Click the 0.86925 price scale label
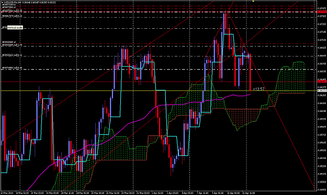327x195 pixels. coord(322,48)
